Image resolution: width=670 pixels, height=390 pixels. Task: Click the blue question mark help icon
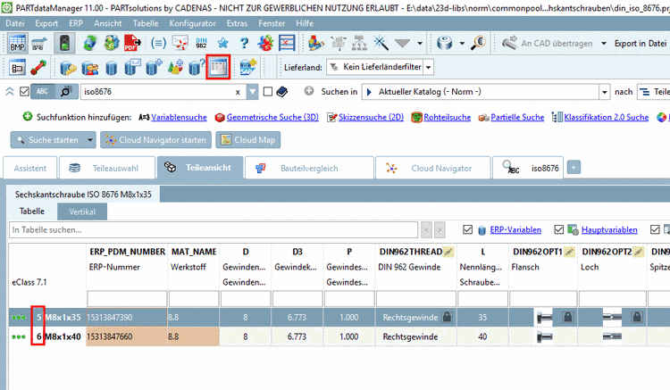pos(244,43)
